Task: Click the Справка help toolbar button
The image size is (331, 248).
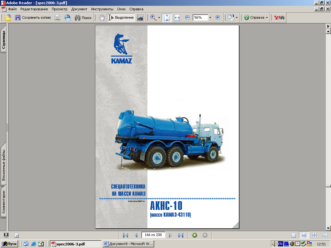Action: click(x=254, y=18)
